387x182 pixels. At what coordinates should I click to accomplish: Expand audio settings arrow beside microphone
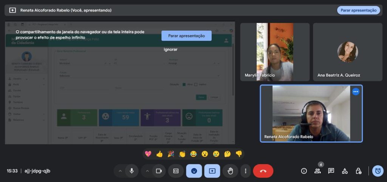point(120,171)
